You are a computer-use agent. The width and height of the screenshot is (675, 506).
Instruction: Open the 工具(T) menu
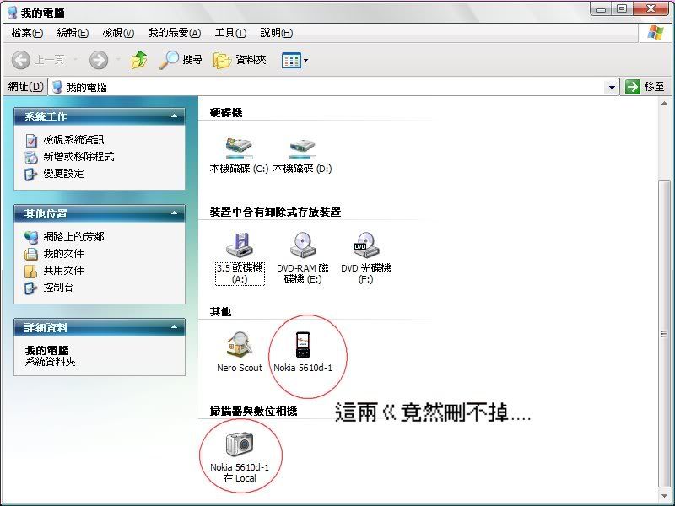230,33
